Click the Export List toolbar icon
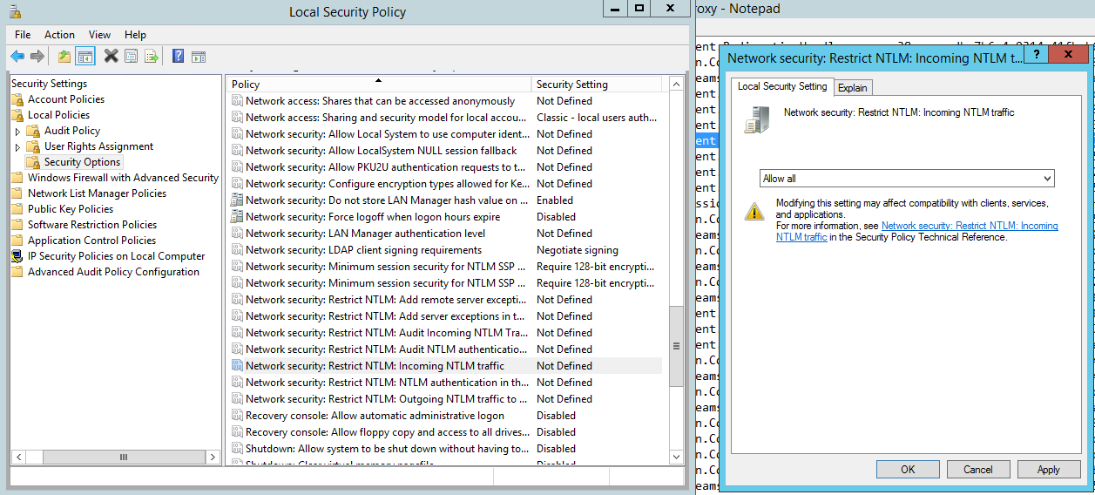 click(x=152, y=57)
